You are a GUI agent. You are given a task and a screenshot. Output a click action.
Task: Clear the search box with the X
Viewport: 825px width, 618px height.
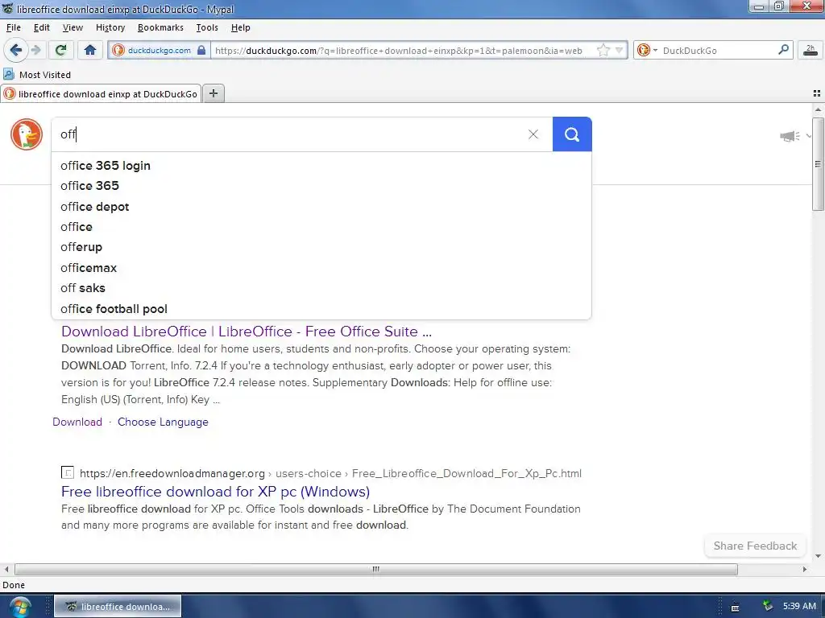[533, 134]
